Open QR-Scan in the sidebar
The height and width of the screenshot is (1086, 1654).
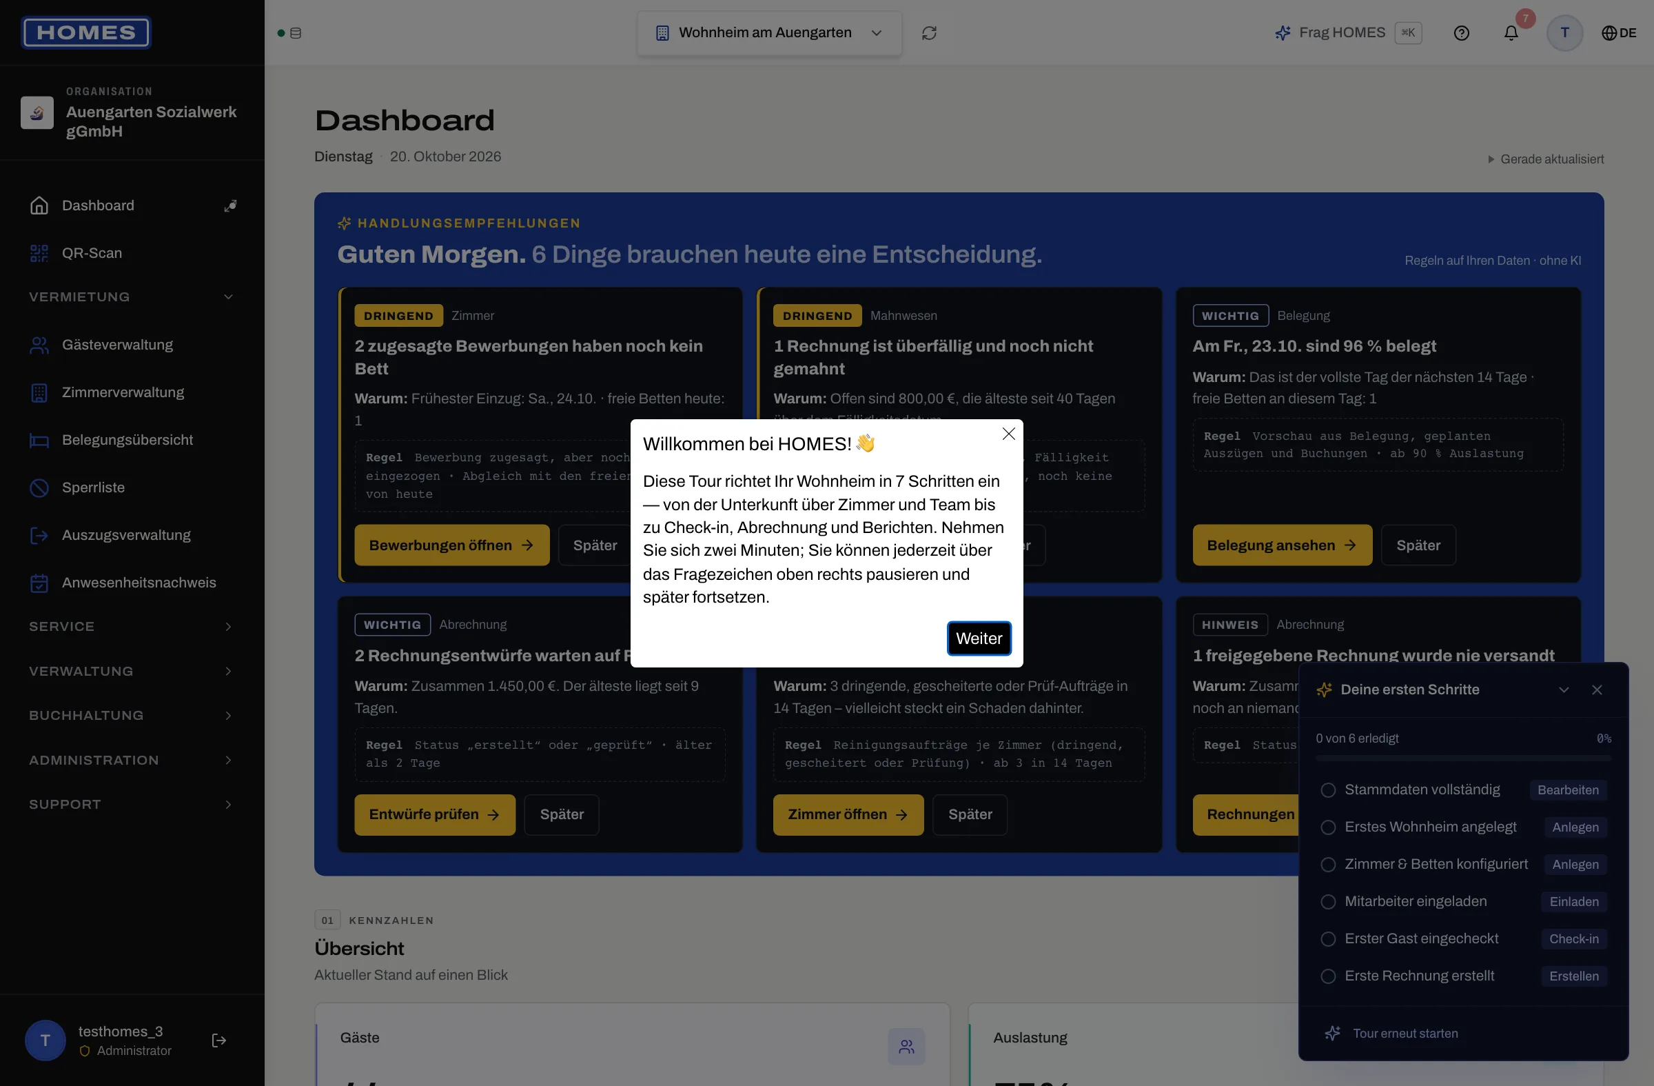click(x=132, y=253)
